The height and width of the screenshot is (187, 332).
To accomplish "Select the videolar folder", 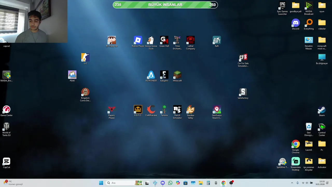I will tap(322, 24).
